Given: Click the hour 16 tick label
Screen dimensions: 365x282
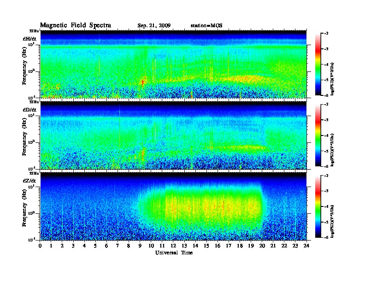Looking at the screenshot, I should pyautogui.click(x=218, y=246).
